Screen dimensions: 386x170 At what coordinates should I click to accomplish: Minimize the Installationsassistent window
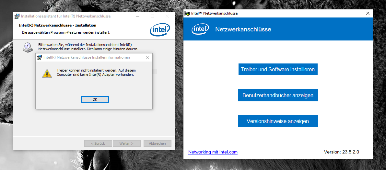(x=137, y=16)
